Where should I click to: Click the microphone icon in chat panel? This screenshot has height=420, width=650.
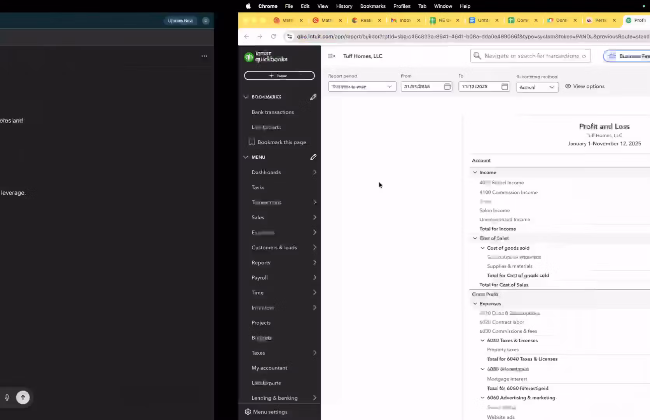point(7,397)
